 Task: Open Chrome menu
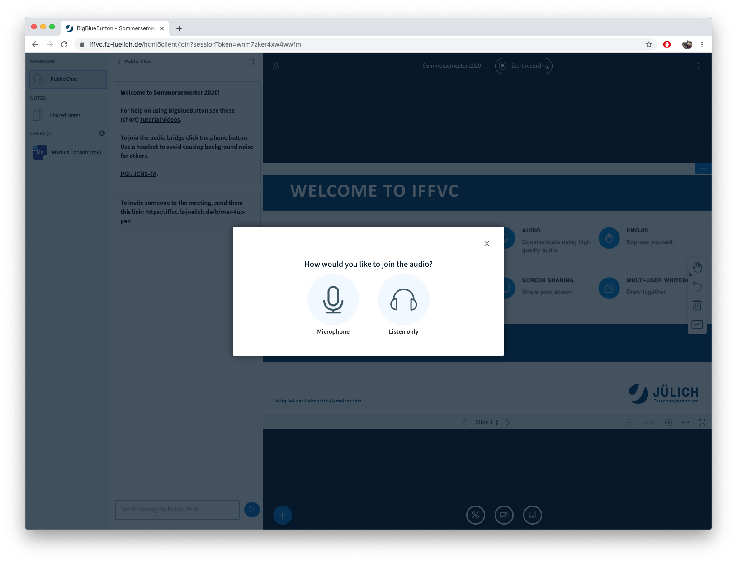click(702, 44)
